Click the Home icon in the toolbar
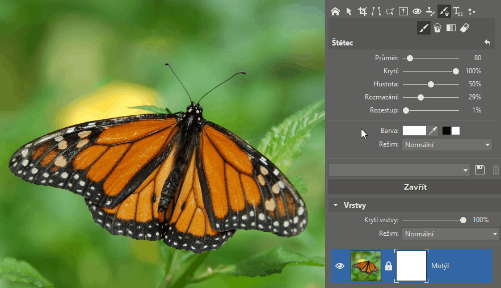This screenshot has width=501, height=288. 335,11
